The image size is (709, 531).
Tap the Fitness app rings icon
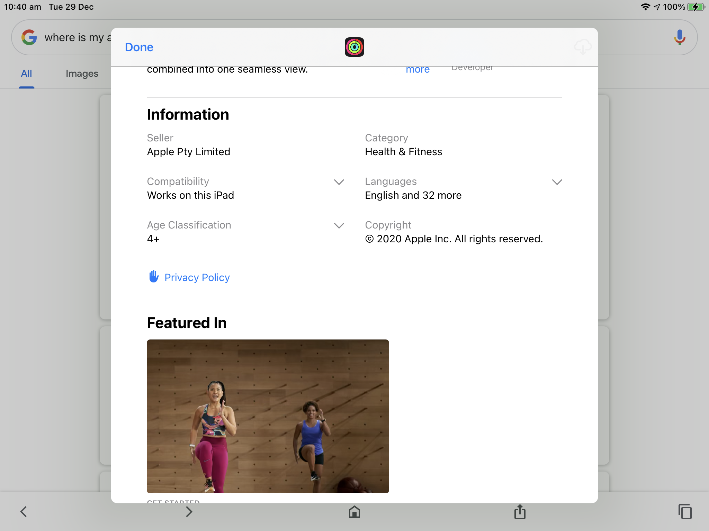point(354,47)
